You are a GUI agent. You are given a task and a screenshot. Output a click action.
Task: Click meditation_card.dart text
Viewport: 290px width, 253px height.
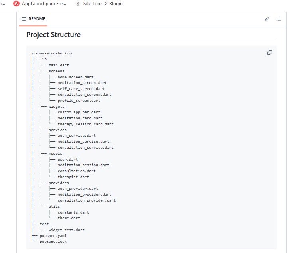80,118
